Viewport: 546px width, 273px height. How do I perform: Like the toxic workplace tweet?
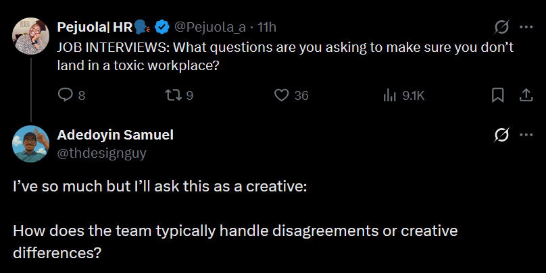(x=282, y=95)
